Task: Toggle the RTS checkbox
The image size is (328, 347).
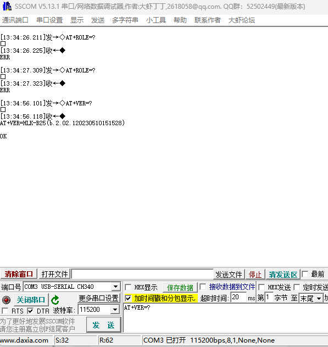Action: click(5, 311)
